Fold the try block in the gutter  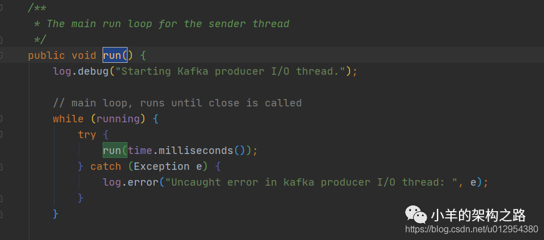[x=1, y=135]
